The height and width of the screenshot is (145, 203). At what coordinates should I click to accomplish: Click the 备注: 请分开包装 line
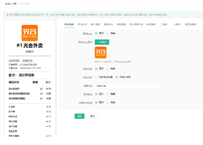21,75
